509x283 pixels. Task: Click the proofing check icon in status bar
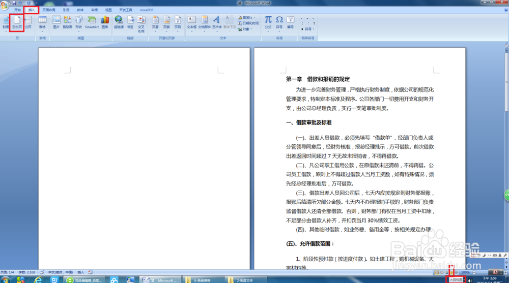[x=42, y=272]
